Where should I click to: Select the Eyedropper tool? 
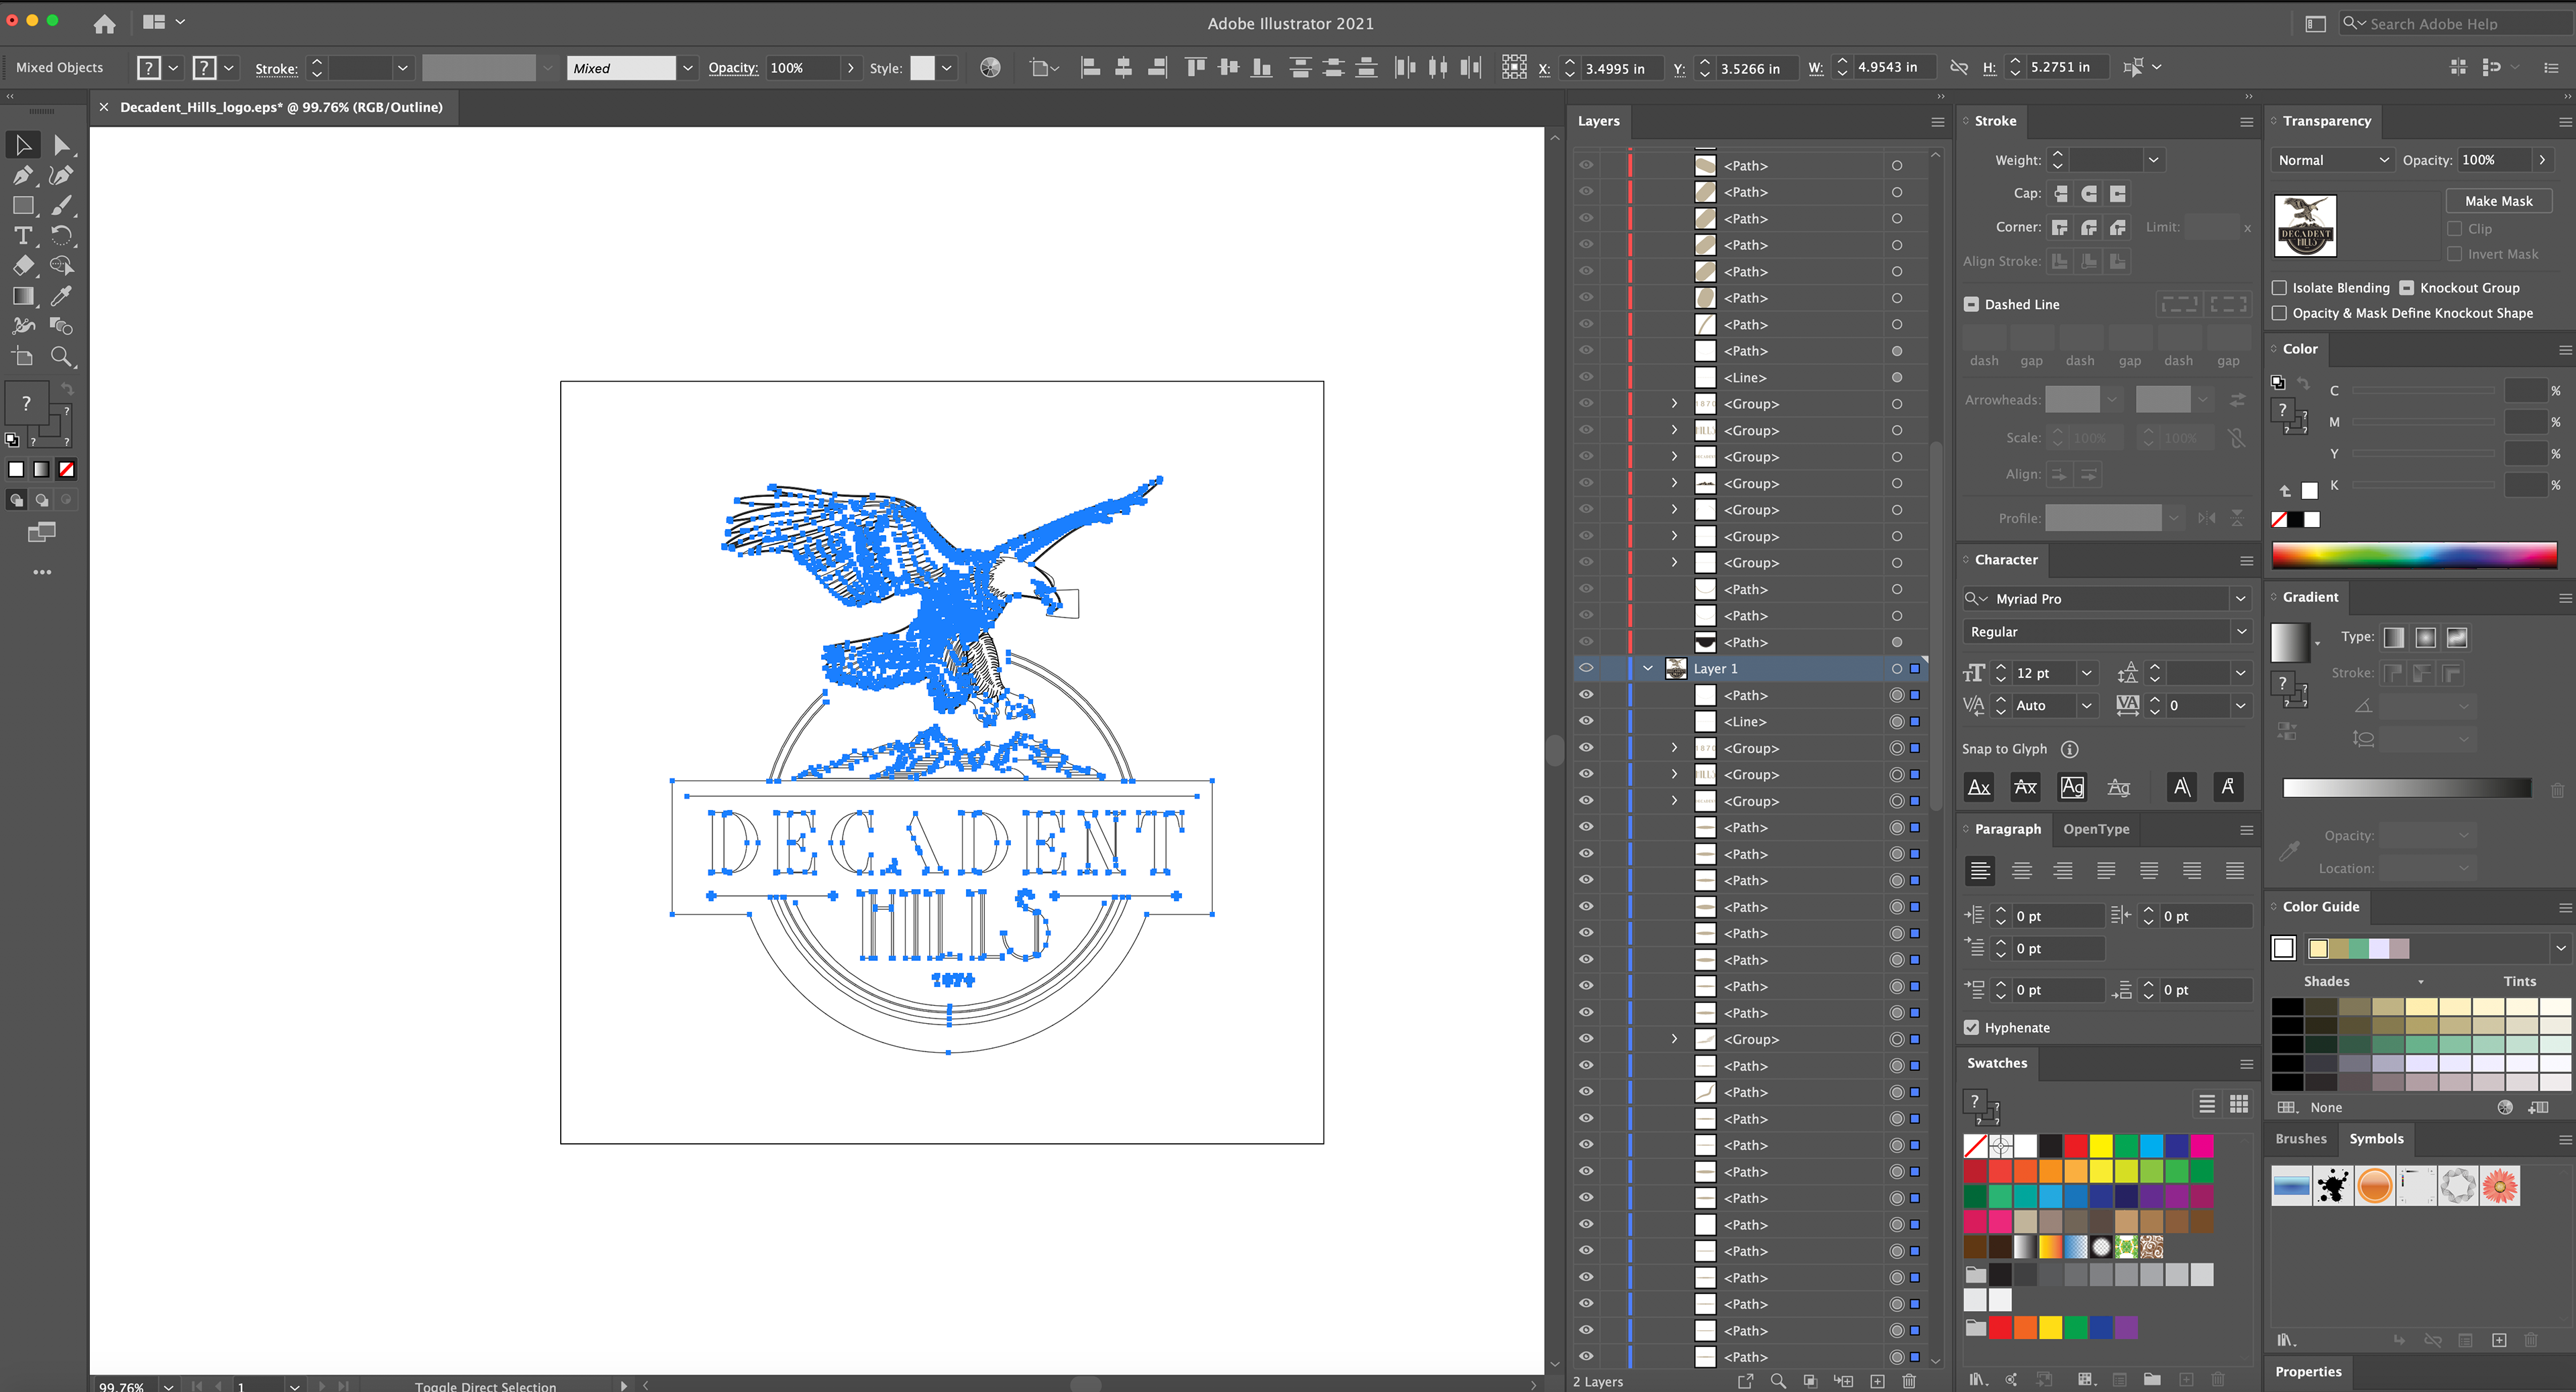(x=61, y=296)
